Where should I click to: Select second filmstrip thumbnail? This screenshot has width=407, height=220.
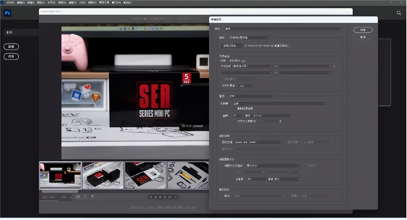coord(103,175)
